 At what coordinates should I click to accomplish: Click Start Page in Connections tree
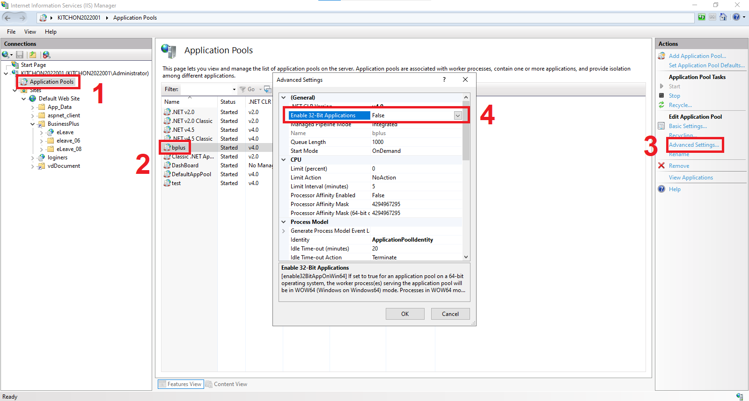click(x=33, y=65)
